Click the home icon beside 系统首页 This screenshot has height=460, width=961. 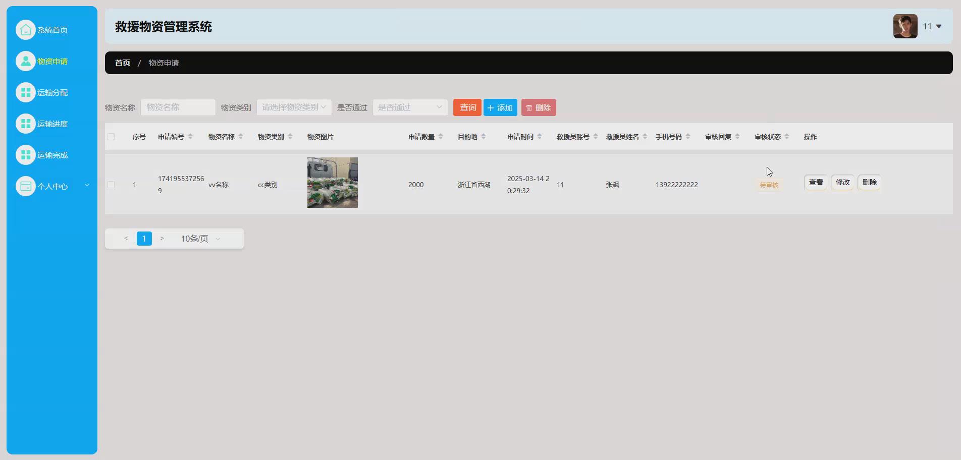click(x=26, y=30)
